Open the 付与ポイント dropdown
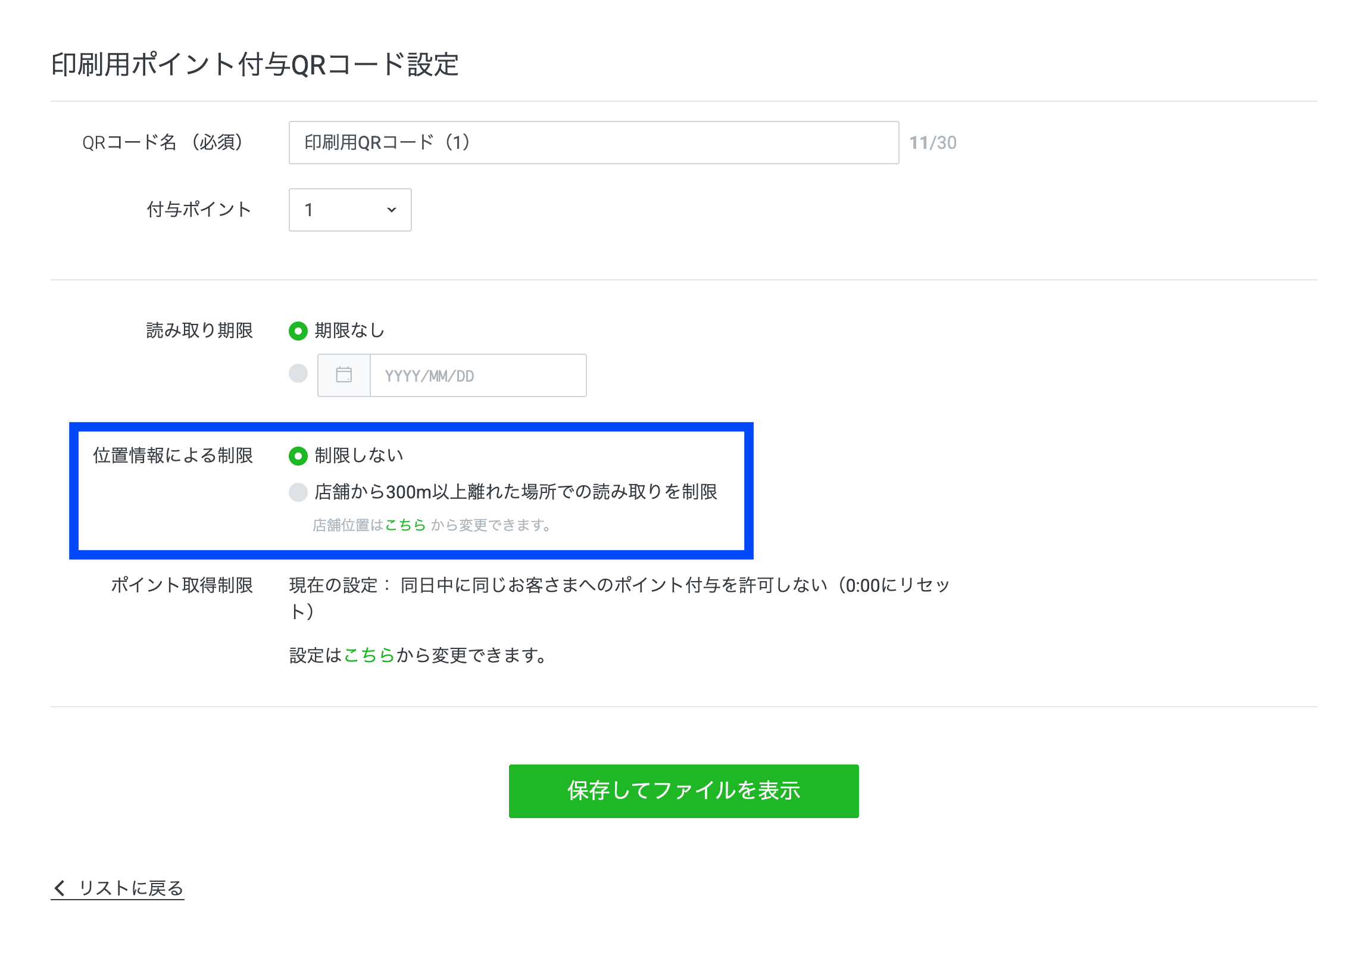 point(350,210)
